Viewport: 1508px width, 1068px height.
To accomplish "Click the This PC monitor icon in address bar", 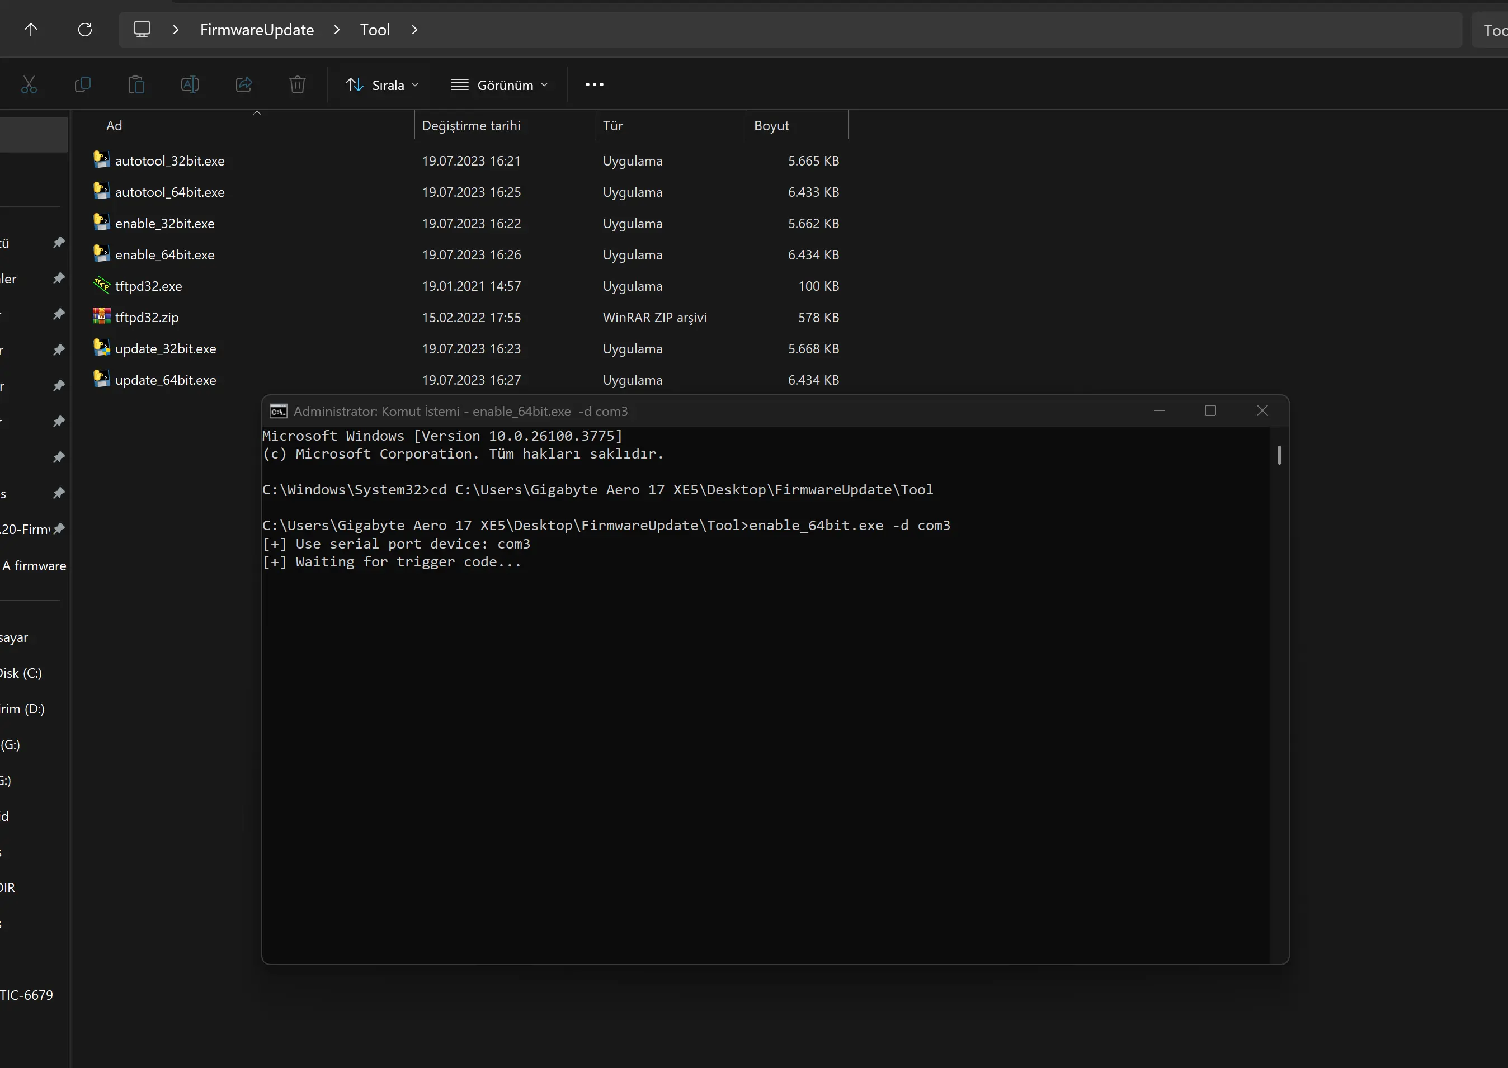I will tap(142, 30).
